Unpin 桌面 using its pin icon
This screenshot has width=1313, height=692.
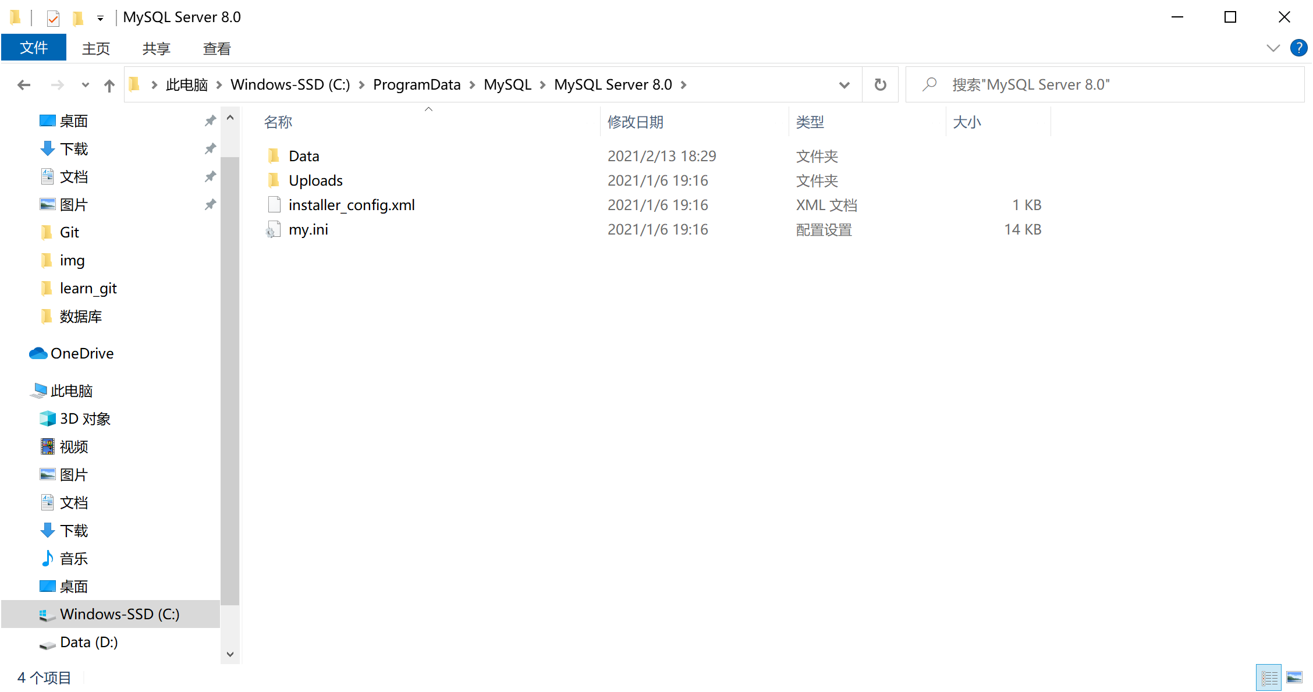pos(210,120)
